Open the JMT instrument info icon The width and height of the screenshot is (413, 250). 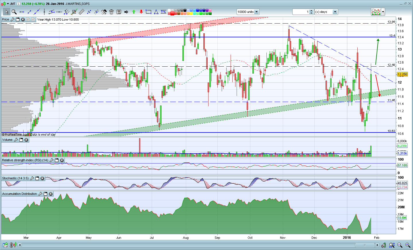[x=19, y=4]
